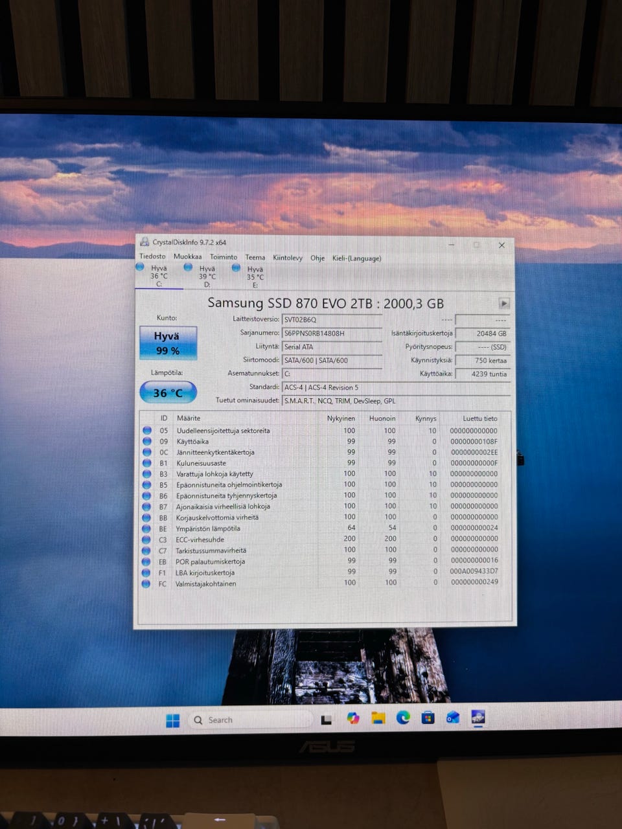The height and width of the screenshot is (829, 622).
Task: Click status orb for attribute B7
Action: pos(147,506)
